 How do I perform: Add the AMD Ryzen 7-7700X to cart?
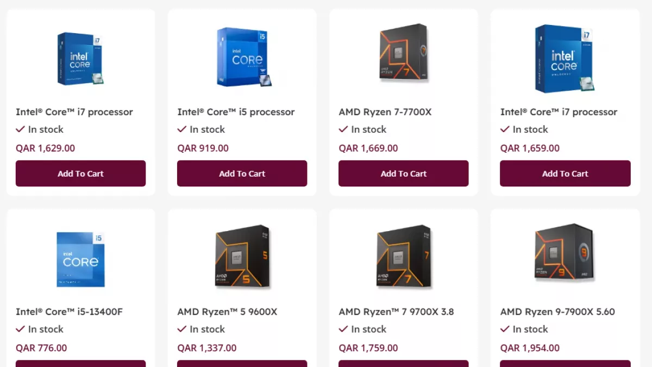tap(403, 173)
